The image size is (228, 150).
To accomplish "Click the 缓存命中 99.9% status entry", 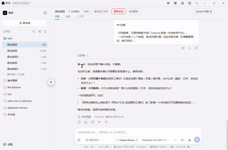I will (x=158, y=147).
